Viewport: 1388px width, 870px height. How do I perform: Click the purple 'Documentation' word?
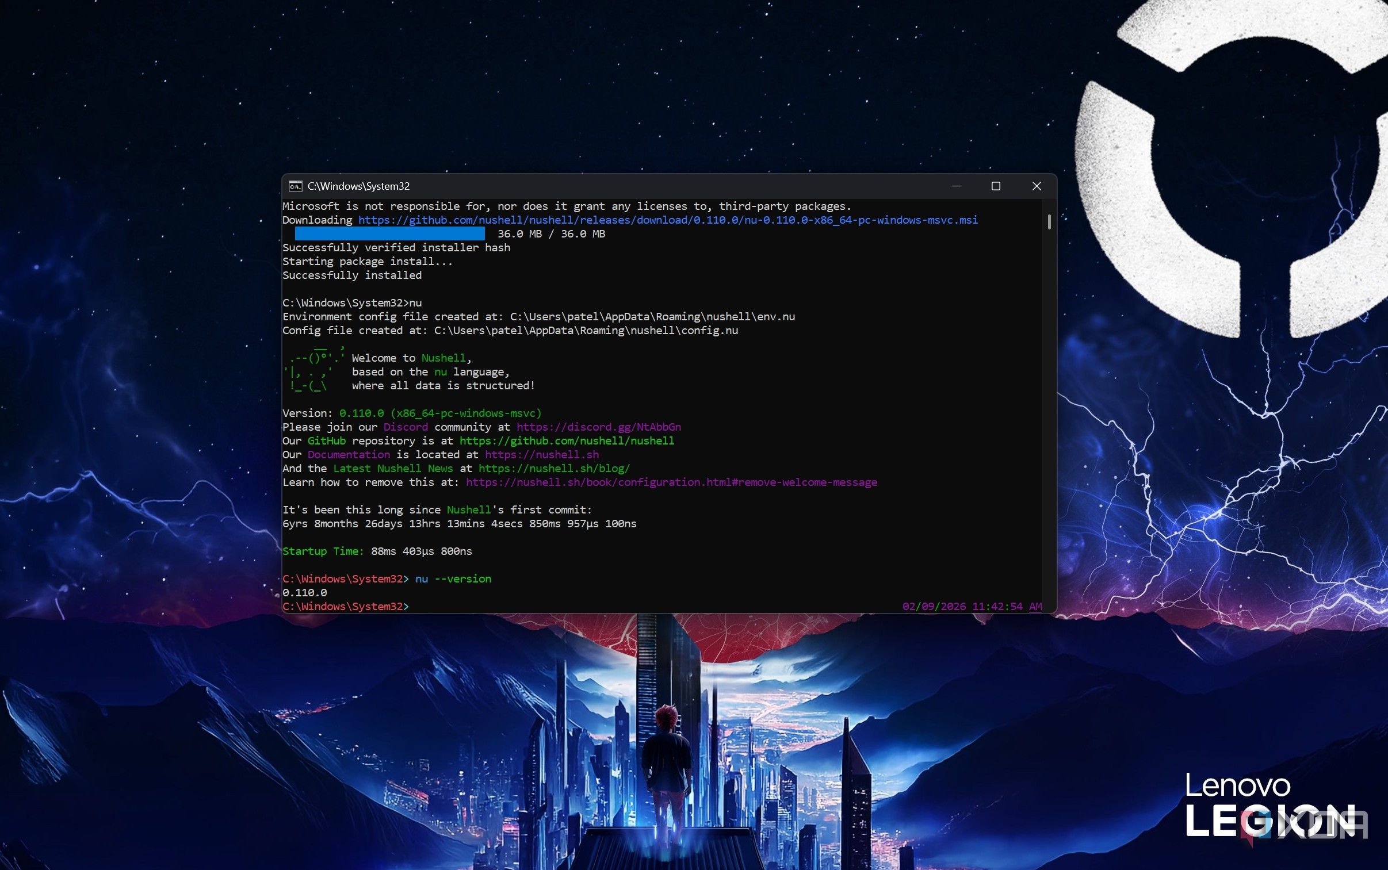[348, 455]
